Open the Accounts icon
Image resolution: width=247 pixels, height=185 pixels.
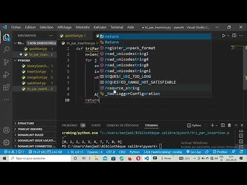click(x=6, y=130)
